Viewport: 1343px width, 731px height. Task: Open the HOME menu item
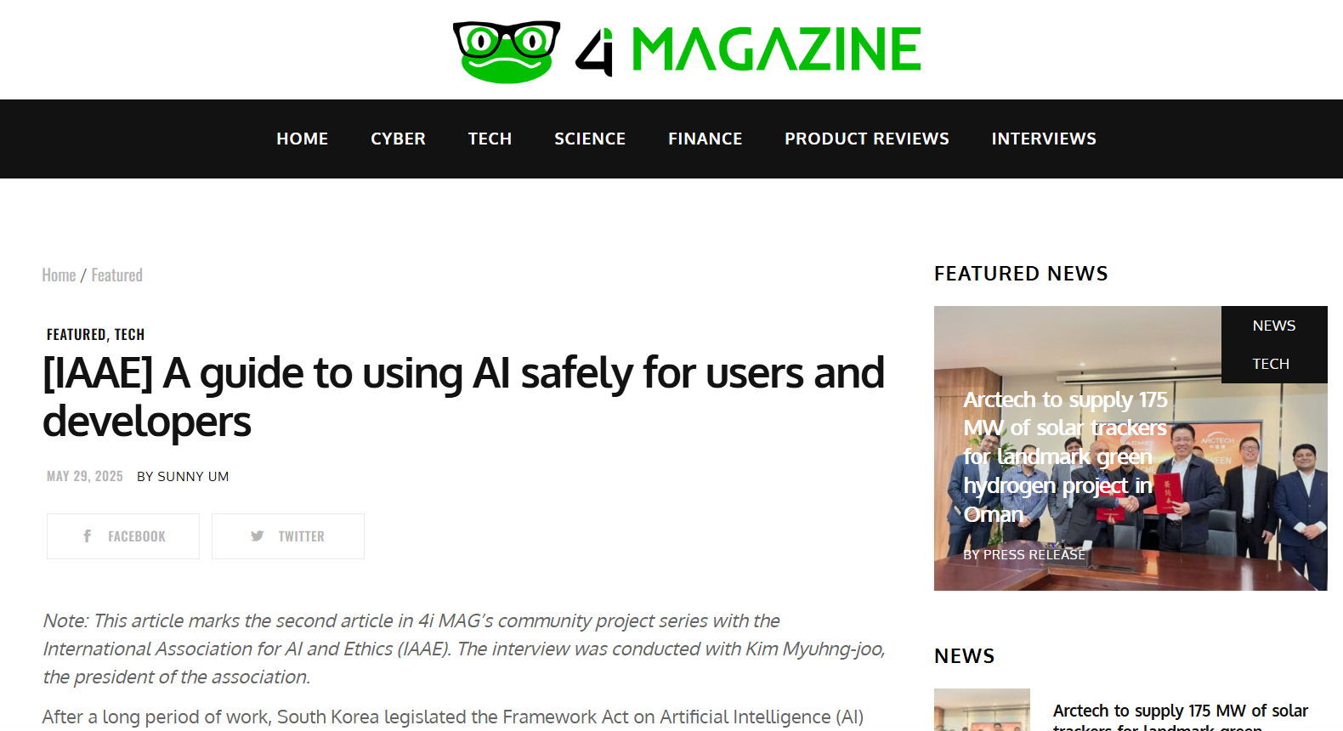[302, 139]
